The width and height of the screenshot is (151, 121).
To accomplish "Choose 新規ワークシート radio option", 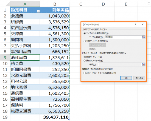I will click(85, 57).
